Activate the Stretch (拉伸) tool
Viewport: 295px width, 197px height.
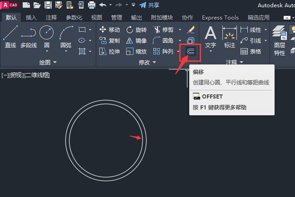(109, 51)
